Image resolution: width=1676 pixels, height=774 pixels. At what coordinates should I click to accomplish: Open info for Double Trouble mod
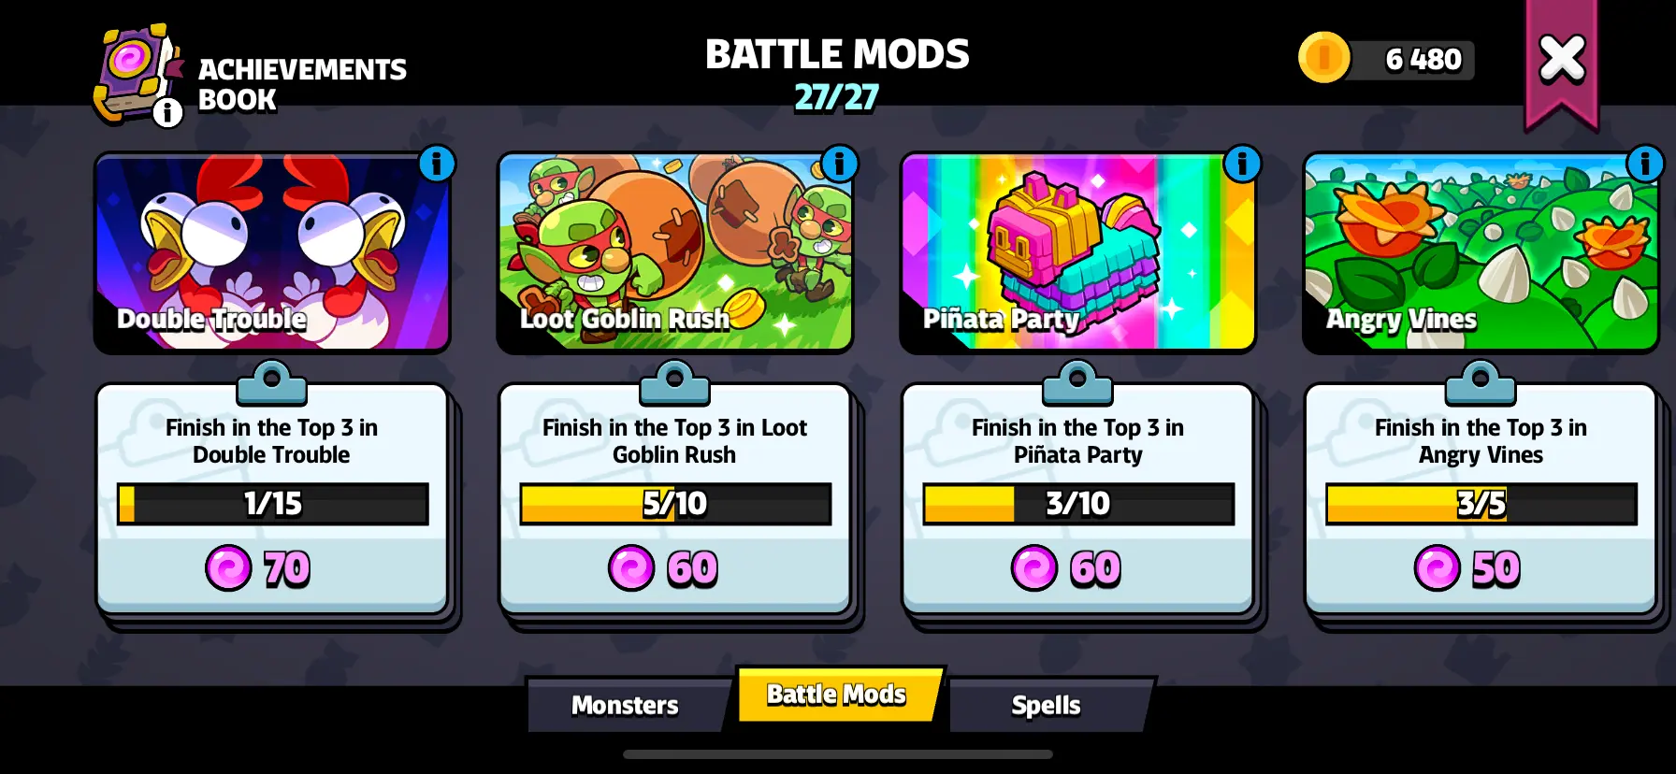(x=437, y=164)
